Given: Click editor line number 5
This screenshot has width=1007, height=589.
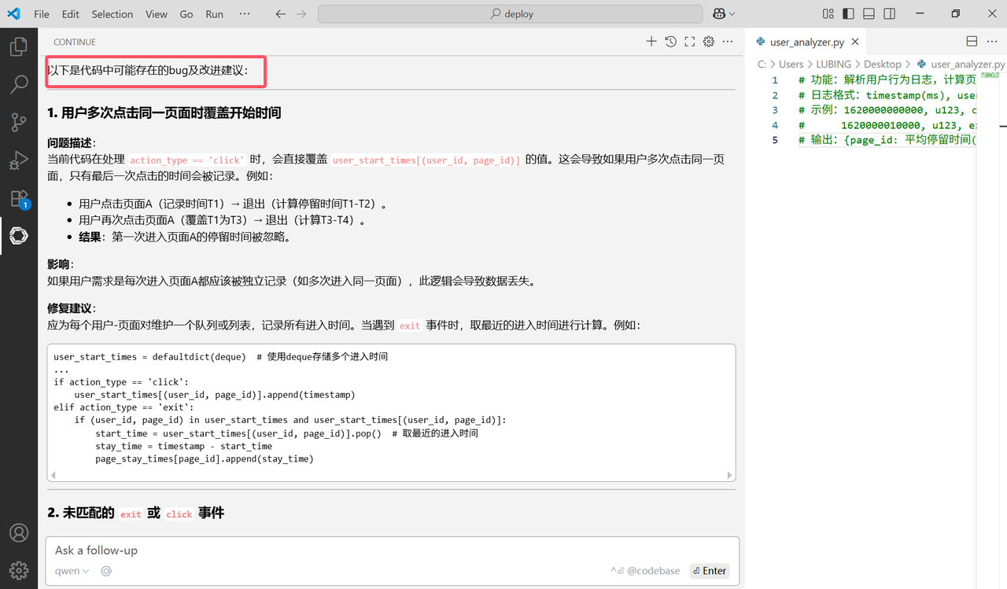Looking at the screenshot, I should 774,140.
